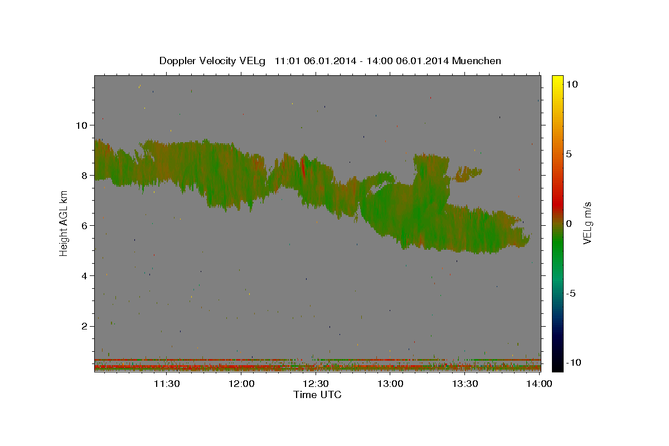Click the red vertical streak in the cloud near 12:25

(x=303, y=166)
